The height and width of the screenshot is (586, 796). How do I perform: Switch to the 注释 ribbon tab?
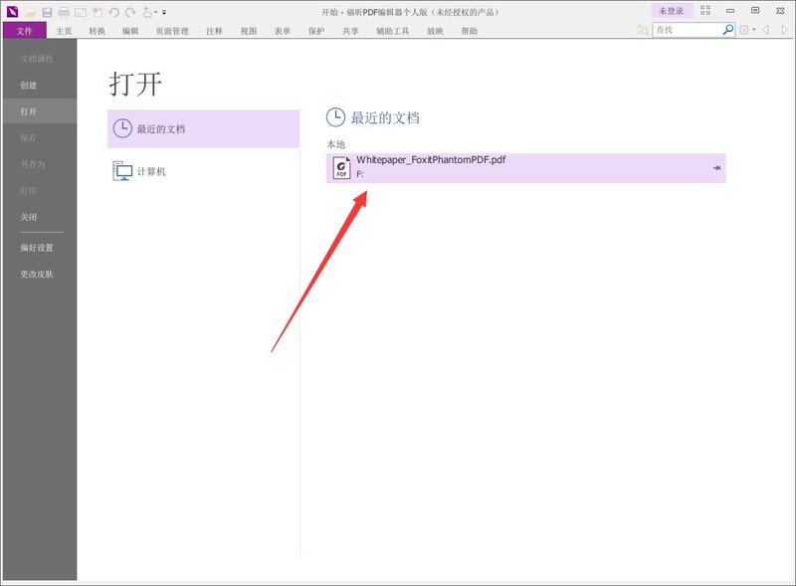click(214, 31)
